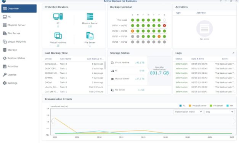Click Last Backup Time list scrollbar

click(105, 65)
